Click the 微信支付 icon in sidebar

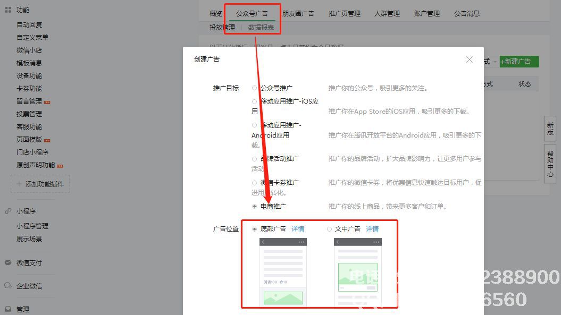[x=8, y=262]
